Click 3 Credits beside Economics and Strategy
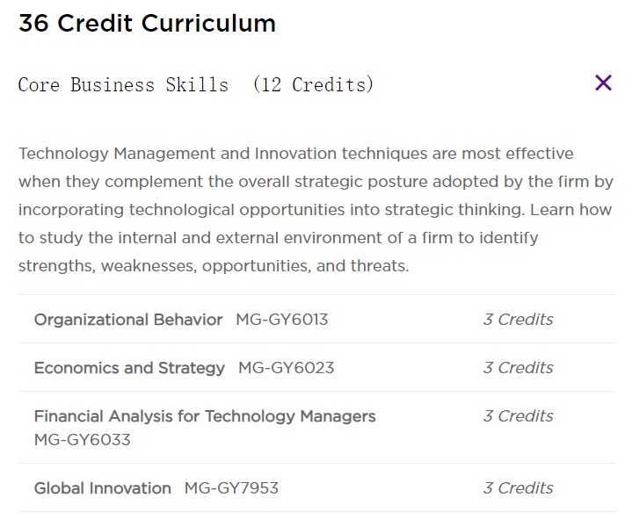The width and height of the screenshot is (632, 519). coord(518,368)
